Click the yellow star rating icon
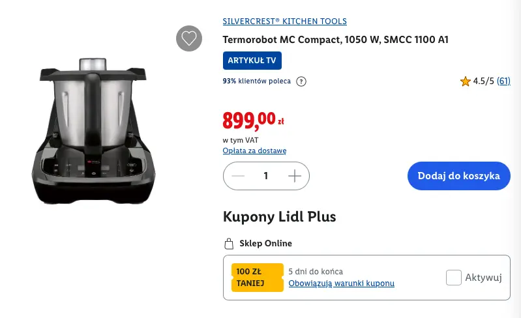The height and width of the screenshot is (318, 521). [x=465, y=81]
